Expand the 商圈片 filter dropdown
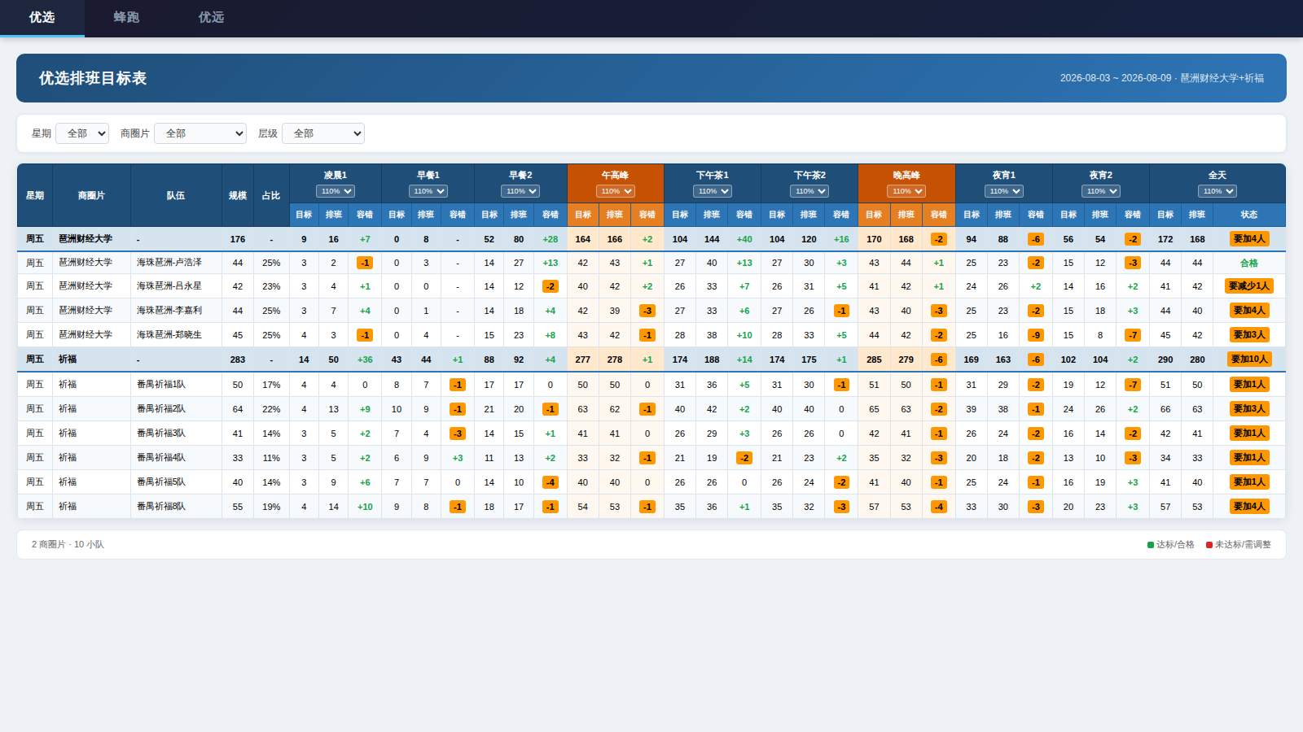This screenshot has height=732, width=1303. coord(200,133)
